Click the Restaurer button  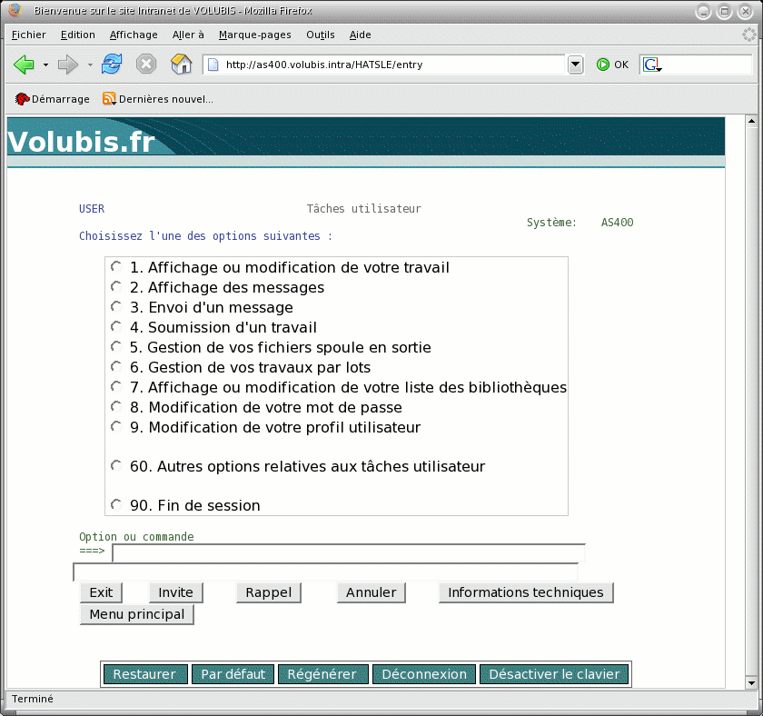[x=145, y=674]
